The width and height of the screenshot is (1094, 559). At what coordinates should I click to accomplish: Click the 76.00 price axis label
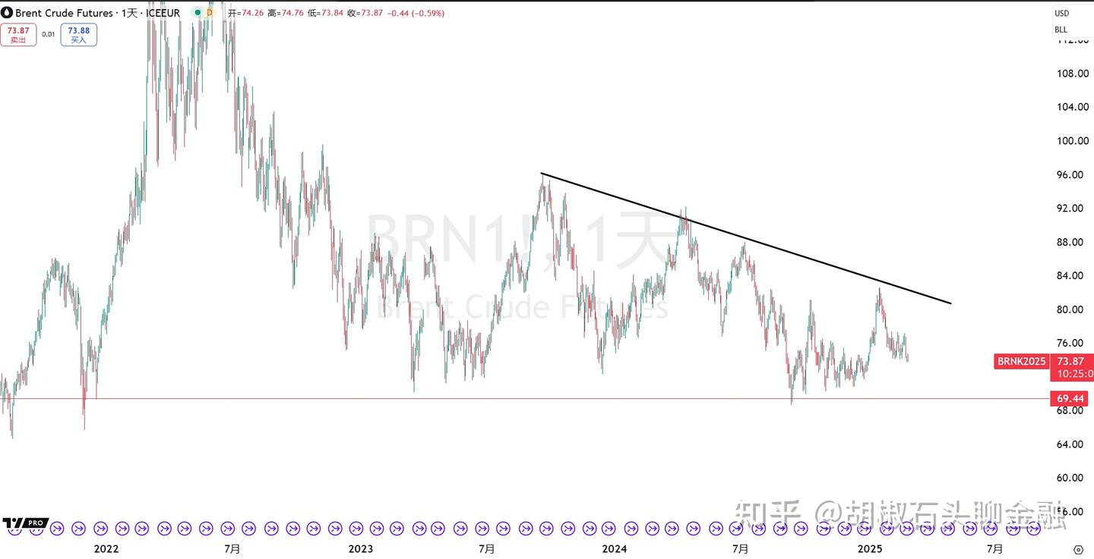coord(1070,343)
